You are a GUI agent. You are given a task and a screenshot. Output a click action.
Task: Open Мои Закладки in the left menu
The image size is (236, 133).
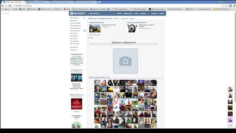74,41
